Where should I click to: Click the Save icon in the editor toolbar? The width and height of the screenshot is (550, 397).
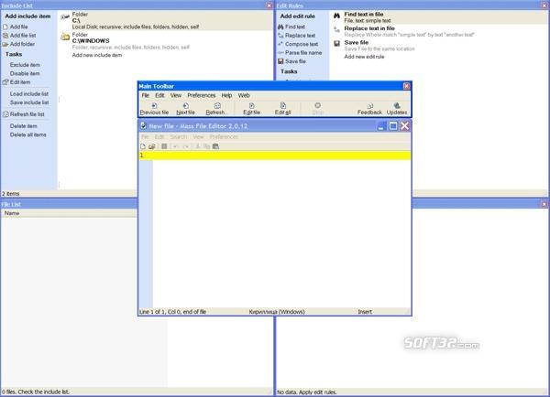[x=164, y=146]
